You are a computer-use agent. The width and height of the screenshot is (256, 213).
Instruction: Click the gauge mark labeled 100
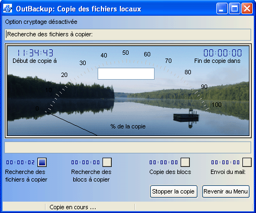tap(216, 105)
